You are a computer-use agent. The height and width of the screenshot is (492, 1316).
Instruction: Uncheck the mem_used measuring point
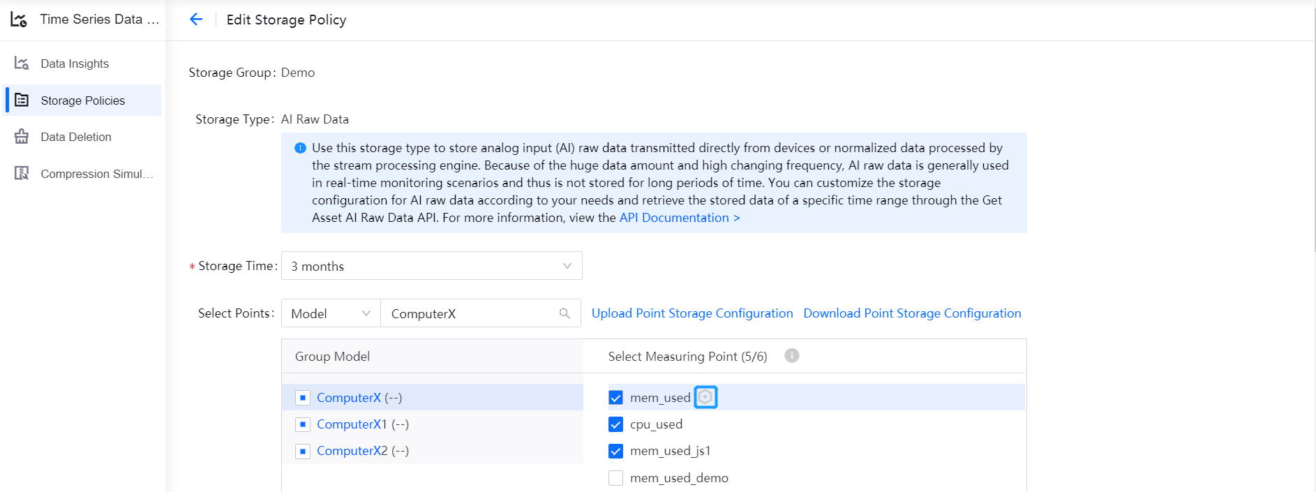[615, 398]
